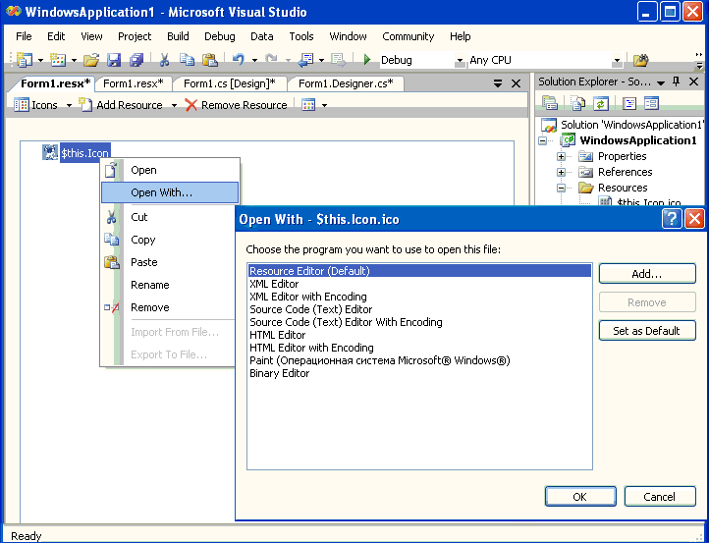Open the Any CPU platform combo box
This screenshot has height=543, width=709.
[x=545, y=60]
